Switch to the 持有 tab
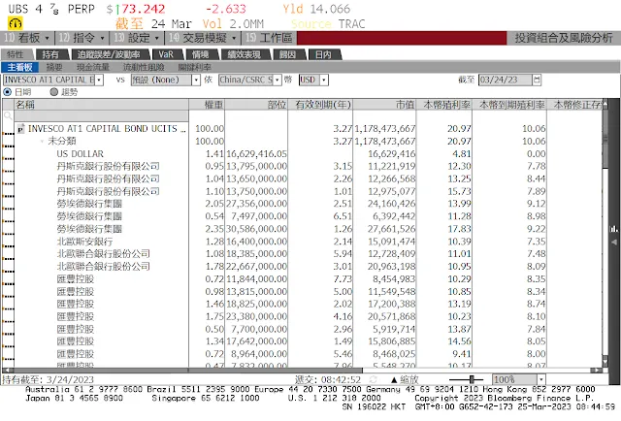Viewport: 621px width, 421px height. pyautogui.click(x=50, y=54)
